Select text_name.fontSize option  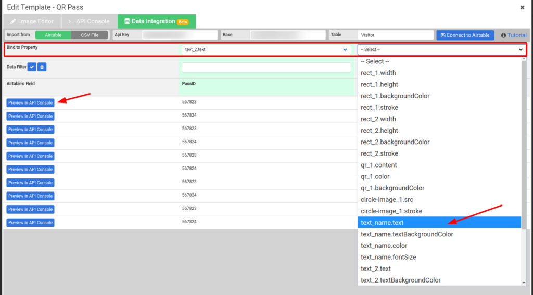(439, 258)
